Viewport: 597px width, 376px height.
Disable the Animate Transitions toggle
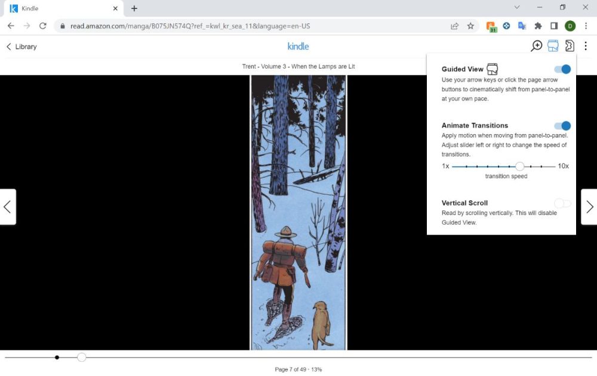click(562, 126)
